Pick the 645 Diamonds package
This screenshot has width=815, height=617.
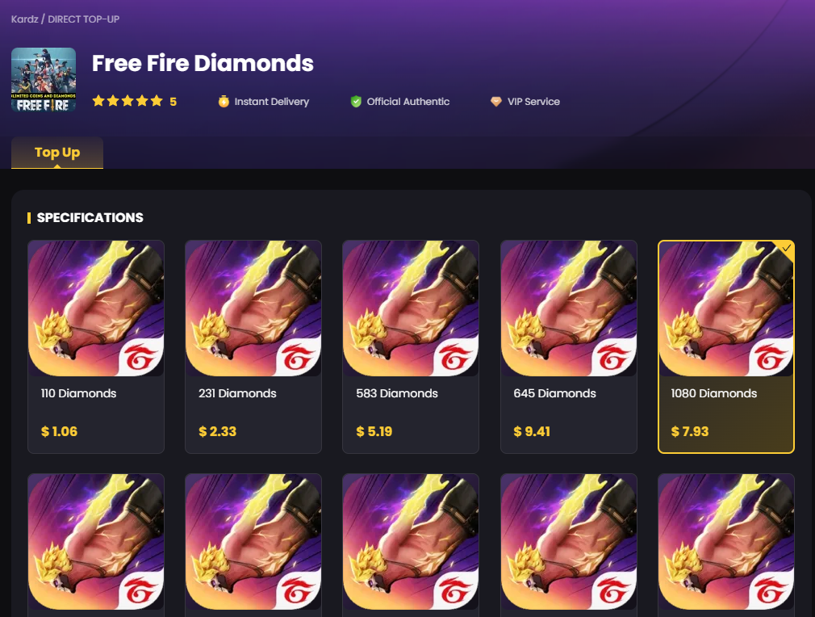pos(569,347)
